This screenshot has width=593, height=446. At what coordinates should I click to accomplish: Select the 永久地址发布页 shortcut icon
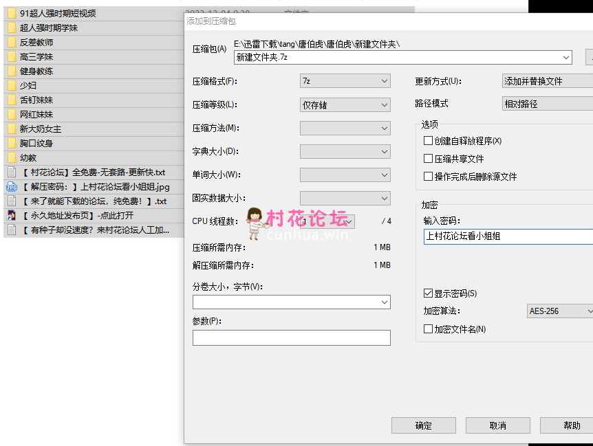tap(12, 216)
